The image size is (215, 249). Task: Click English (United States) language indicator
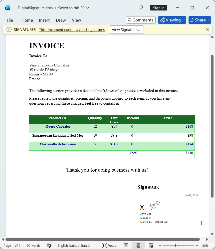(74, 246)
